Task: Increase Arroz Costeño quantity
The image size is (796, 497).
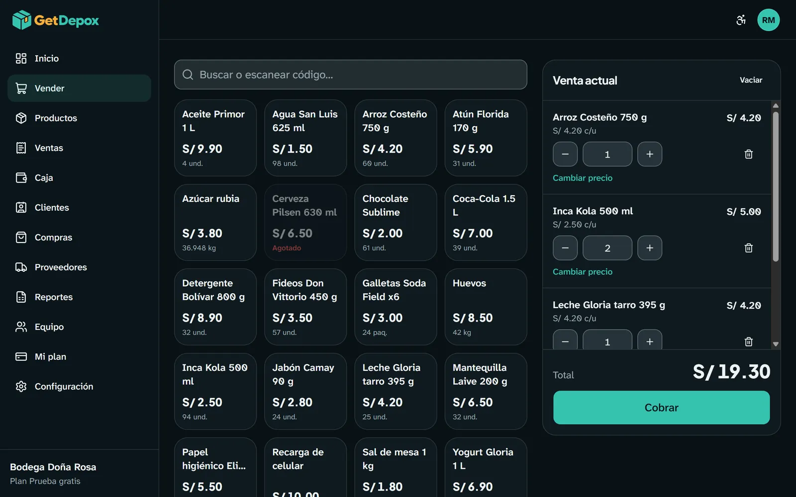Action: tap(650, 154)
